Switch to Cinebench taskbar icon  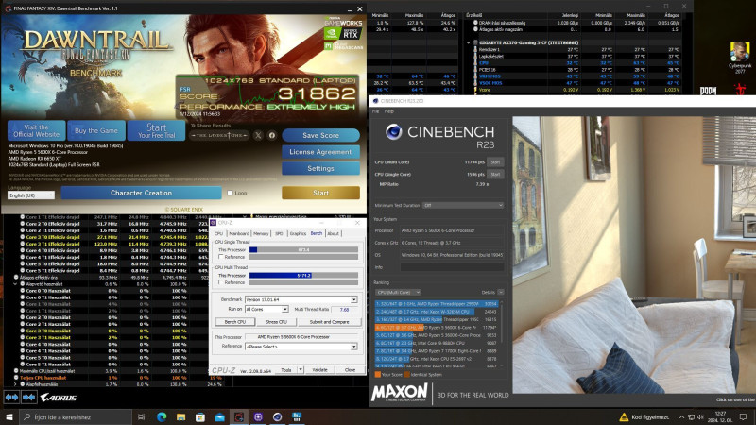tap(277, 416)
